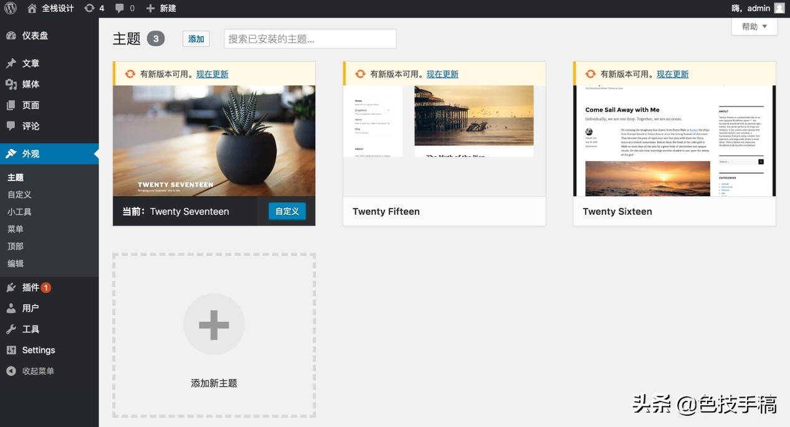The height and width of the screenshot is (427, 790).
Task: Click the 页面 pages icon
Action: pyautogui.click(x=11, y=105)
